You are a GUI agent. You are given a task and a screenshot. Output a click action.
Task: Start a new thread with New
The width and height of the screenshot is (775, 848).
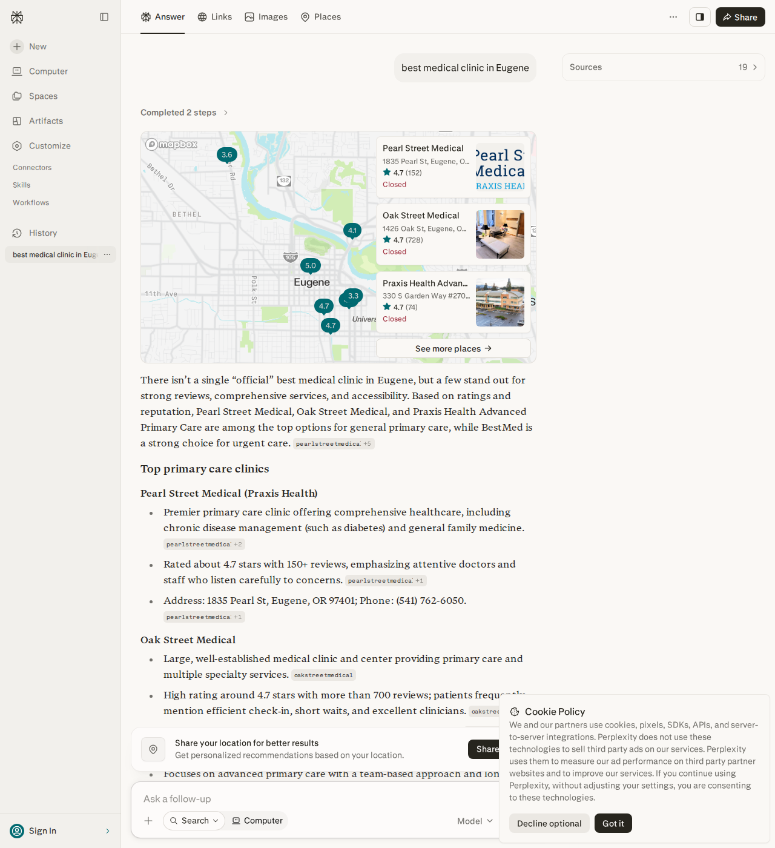[38, 47]
